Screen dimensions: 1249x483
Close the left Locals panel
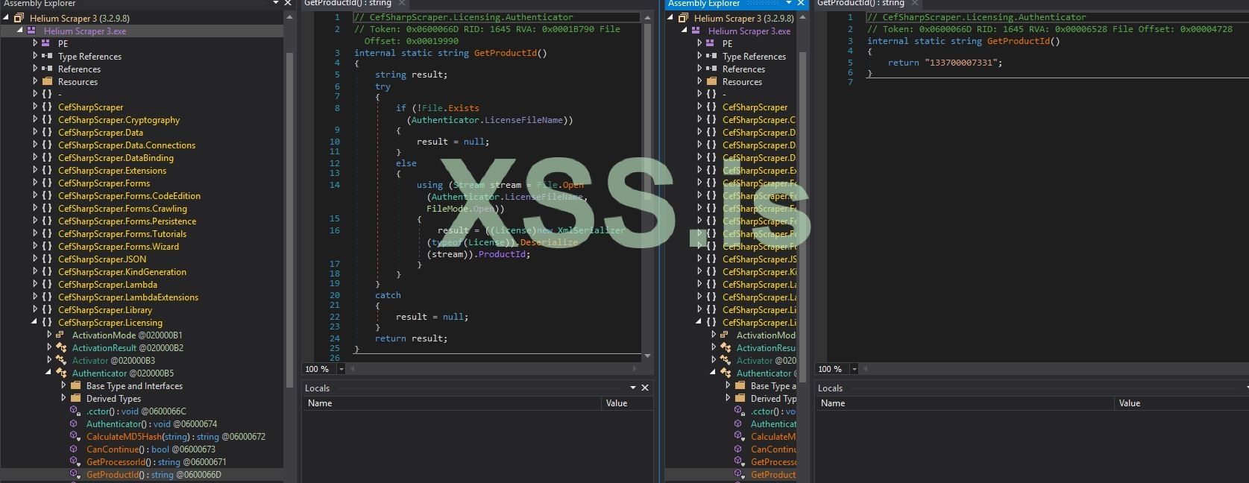tap(645, 388)
